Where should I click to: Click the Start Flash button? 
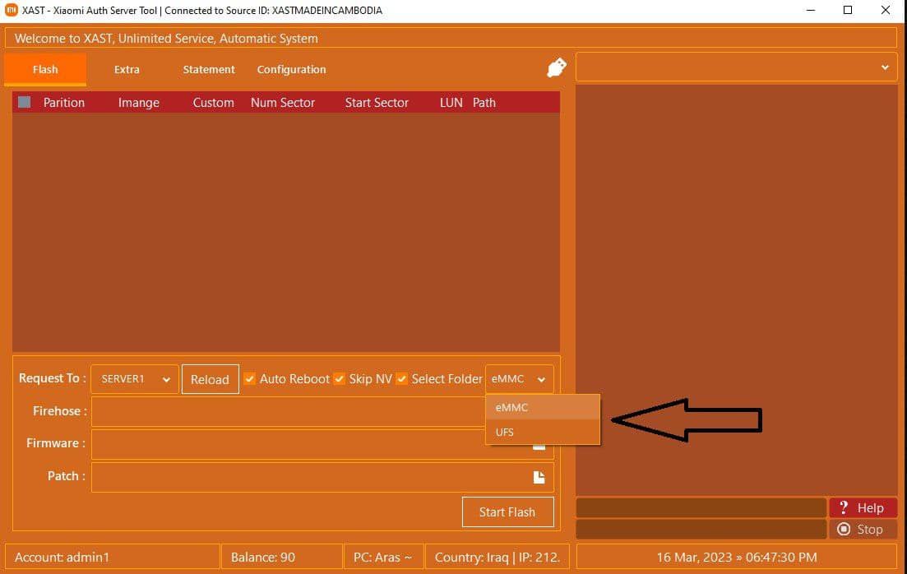[x=508, y=512]
